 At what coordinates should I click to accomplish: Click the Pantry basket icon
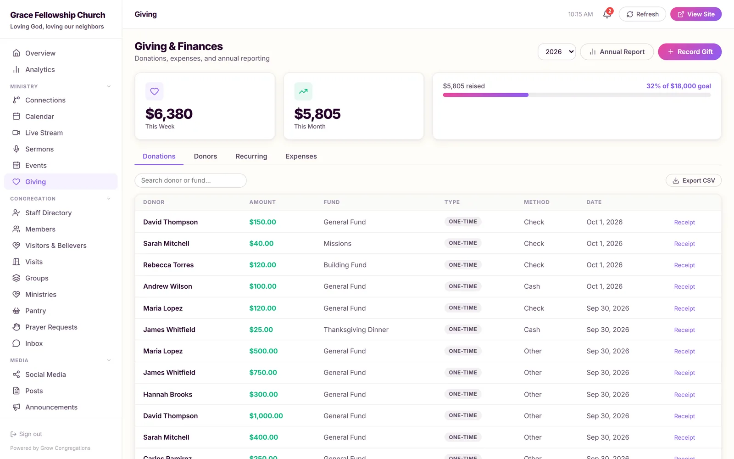(17, 311)
